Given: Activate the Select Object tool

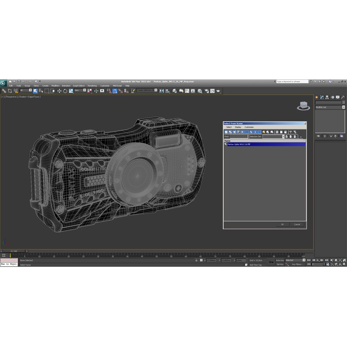Looking at the screenshot, I should tap(35, 91).
